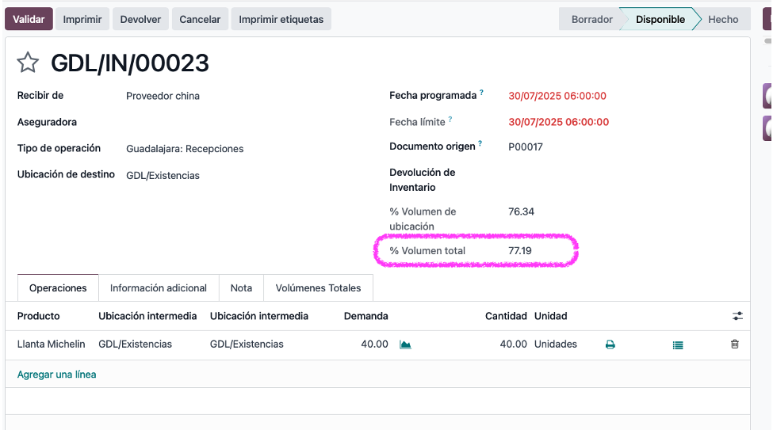Mark GDL/IN/00023 as favorite with star
The image size is (773, 430).
(x=28, y=63)
